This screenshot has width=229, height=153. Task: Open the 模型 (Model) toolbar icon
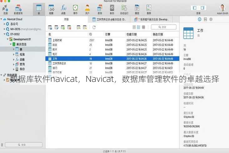(x=137, y=7)
